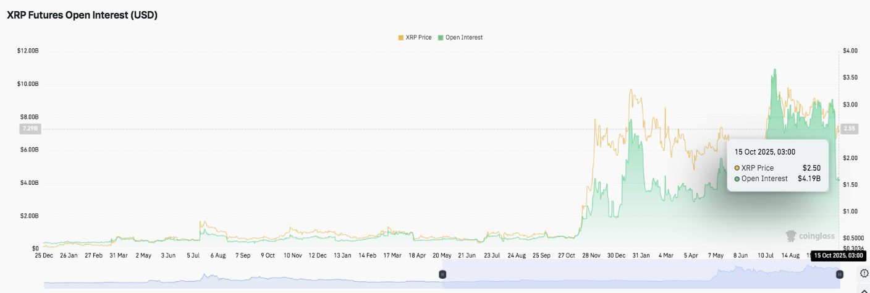Click the $2.00 right axis label

tap(850, 158)
